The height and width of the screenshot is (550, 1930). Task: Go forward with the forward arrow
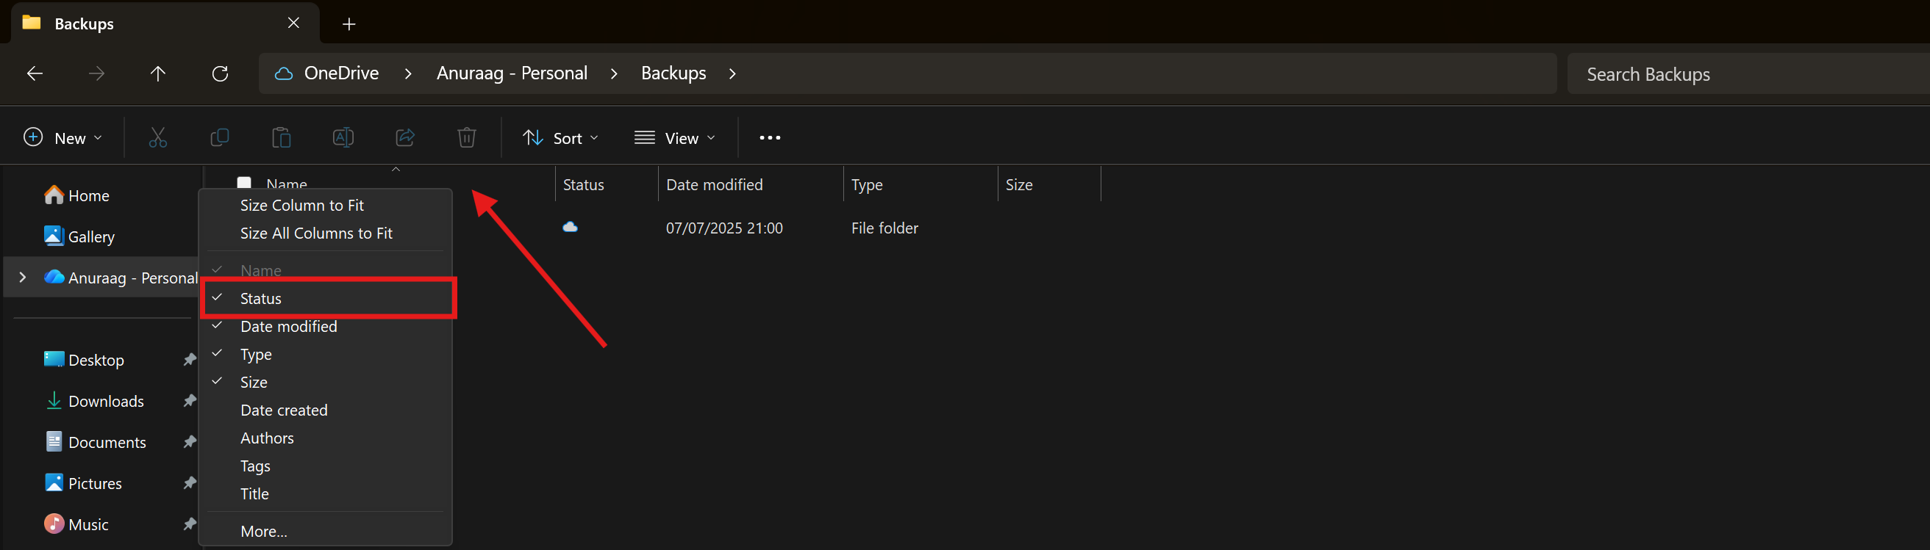click(x=96, y=73)
